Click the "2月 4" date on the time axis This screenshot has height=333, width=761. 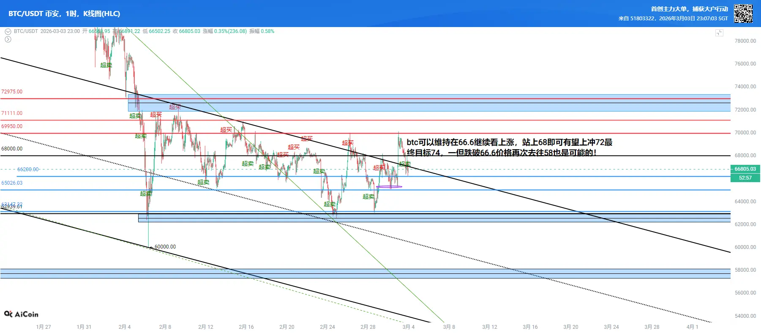125,327
